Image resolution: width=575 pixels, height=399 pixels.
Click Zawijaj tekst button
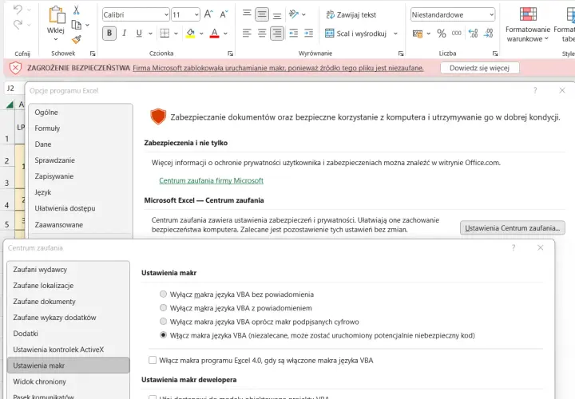pos(351,14)
